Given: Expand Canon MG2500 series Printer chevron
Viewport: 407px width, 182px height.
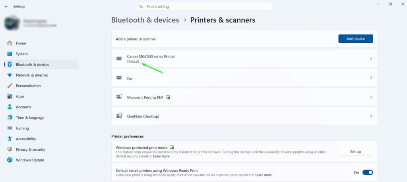Looking at the screenshot, I should (x=371, y=59).
